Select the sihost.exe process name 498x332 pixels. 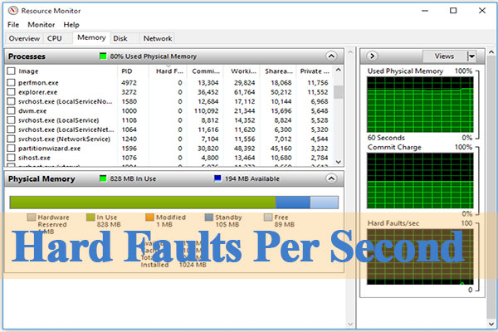click(x=34, y=158)
